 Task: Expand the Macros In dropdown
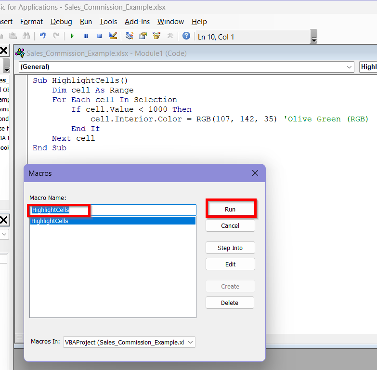[x=190, y=342]
